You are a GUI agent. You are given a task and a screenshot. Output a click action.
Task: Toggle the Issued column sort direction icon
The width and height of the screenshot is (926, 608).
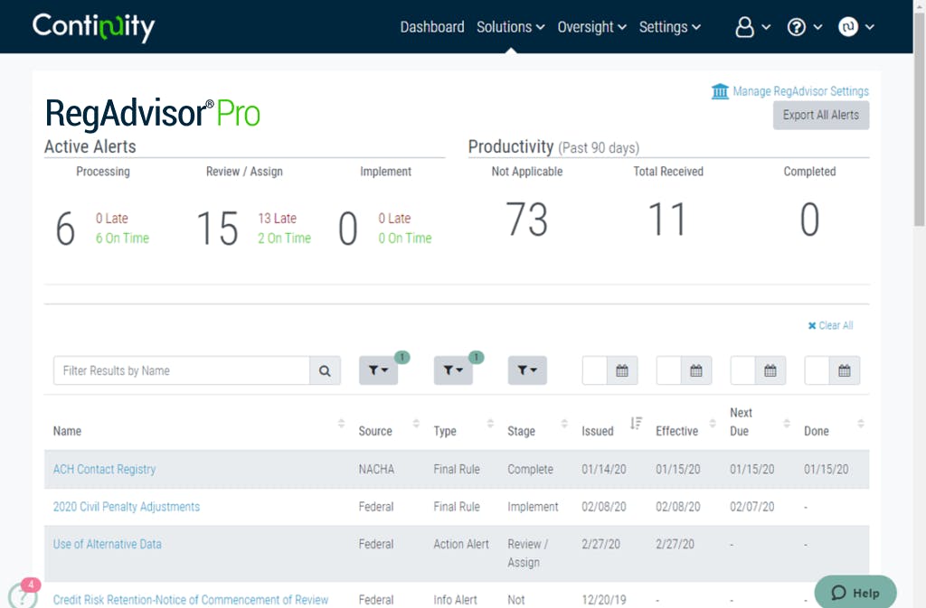tap(636, 424)
